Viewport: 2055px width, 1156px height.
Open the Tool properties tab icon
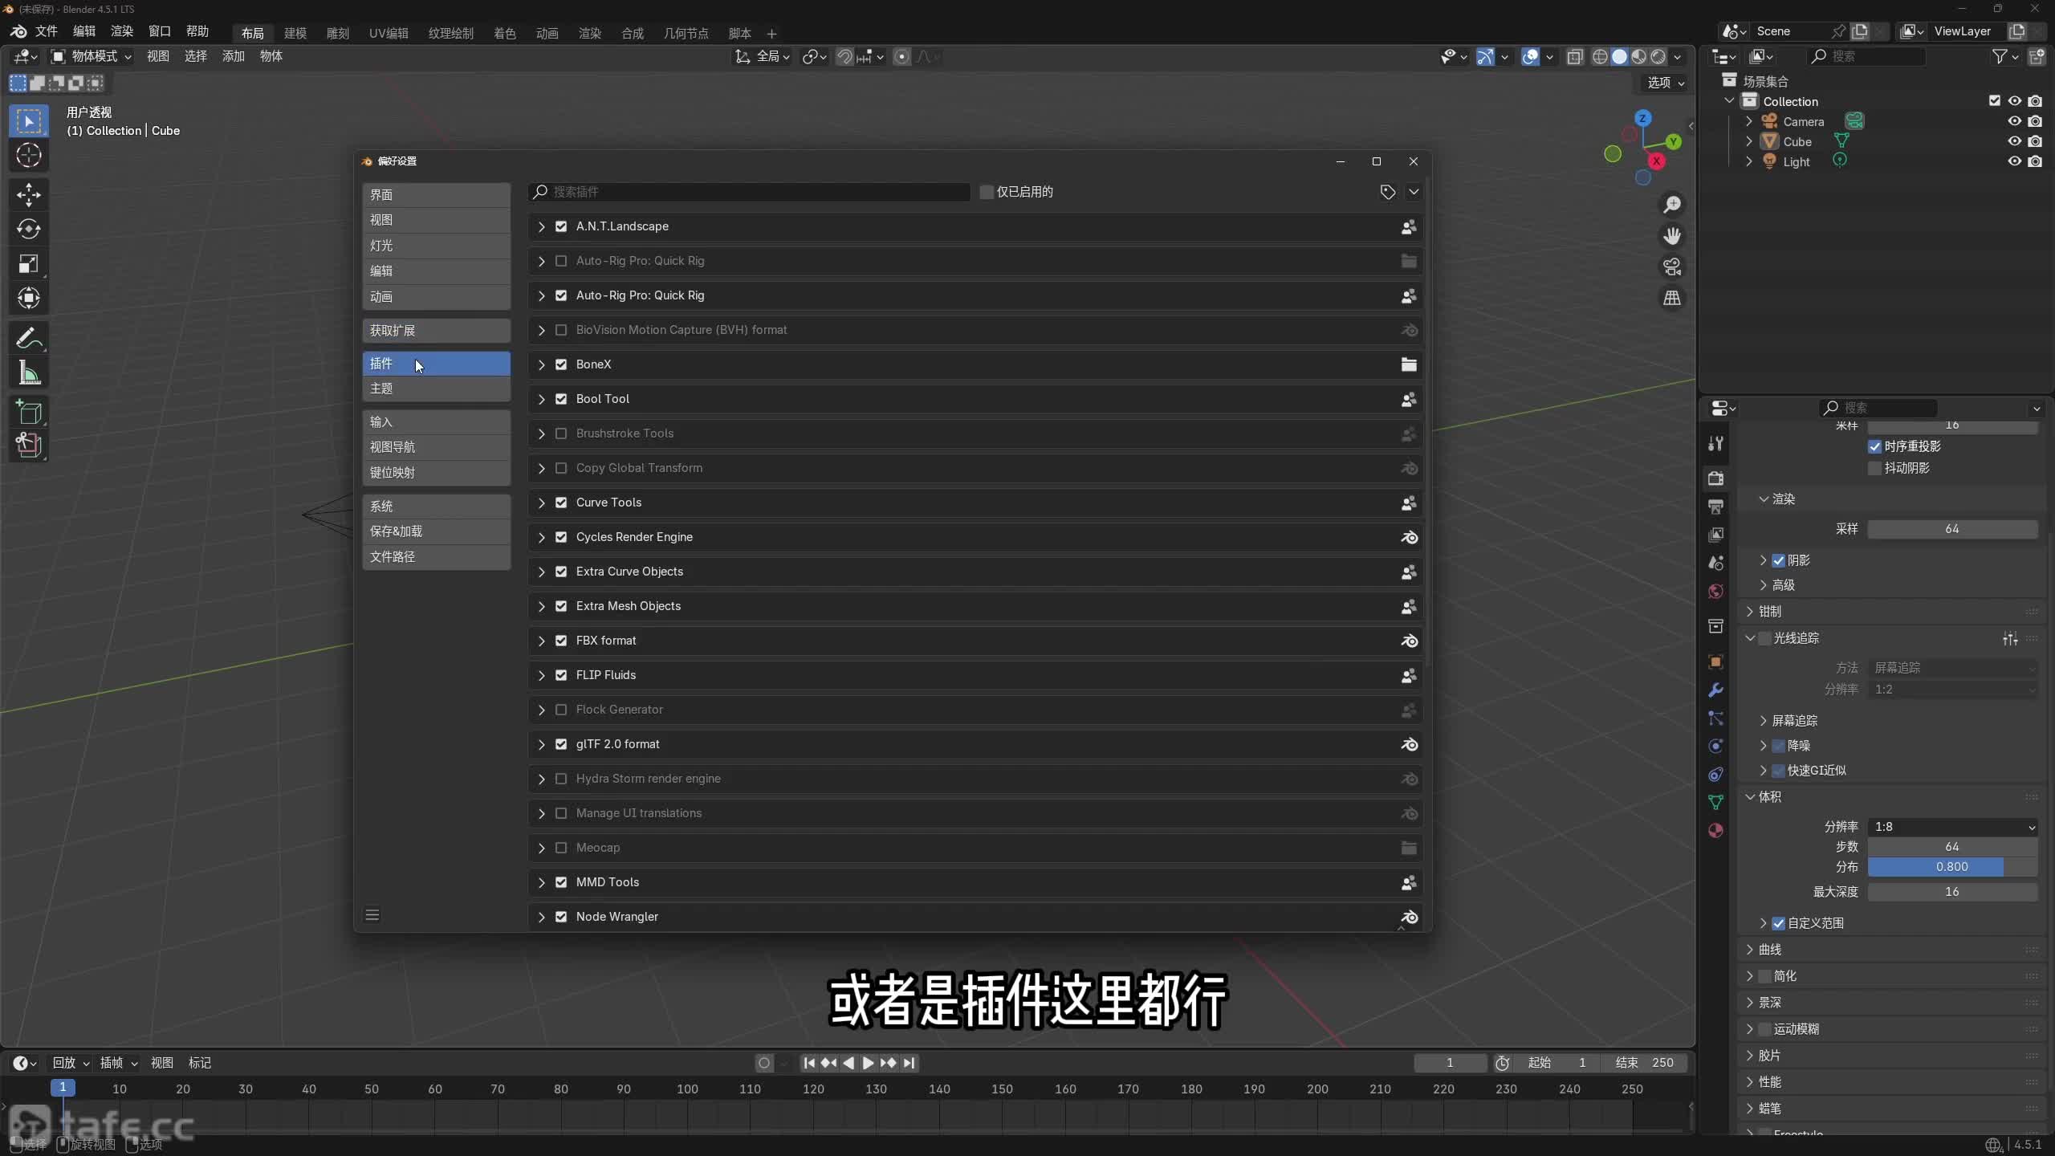[1716, 444]
